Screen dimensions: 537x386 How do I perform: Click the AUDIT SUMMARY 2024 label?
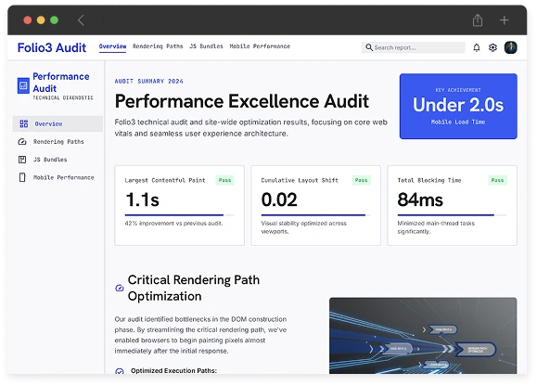[x=149, y=81]
